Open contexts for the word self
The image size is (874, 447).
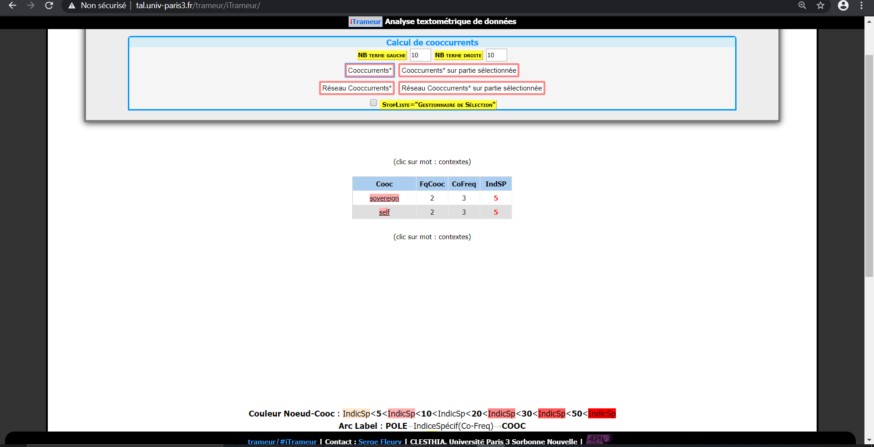coord(384,212)
